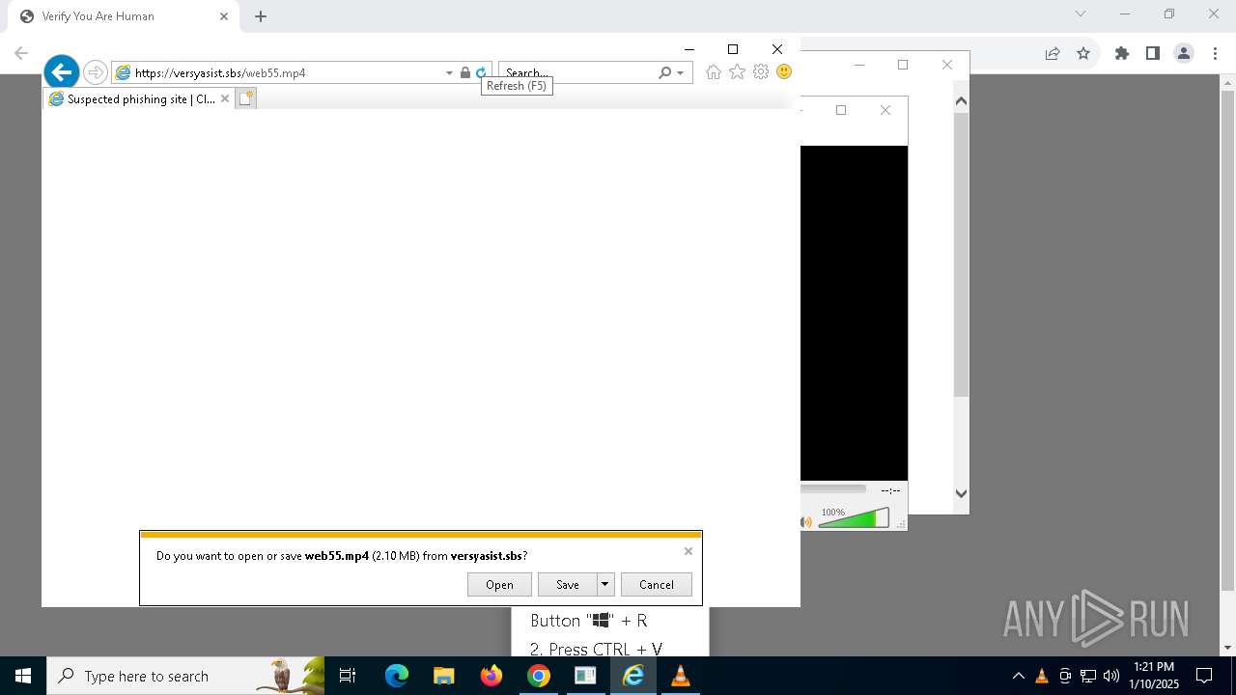Image resolution: width=1236 pixels, height=695 pixels.
Task: Bookmark this page in Chrome
Action: (1083, 53)
